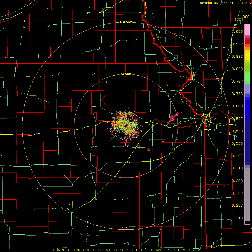Click the 0.573 scale value
This screenshot has width=252, height=252.
click(x=237, y=131)
